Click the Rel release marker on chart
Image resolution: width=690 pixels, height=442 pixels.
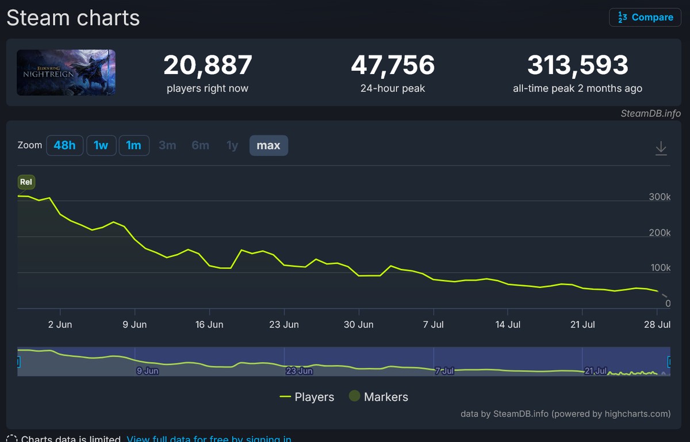[x=26, y=182]
